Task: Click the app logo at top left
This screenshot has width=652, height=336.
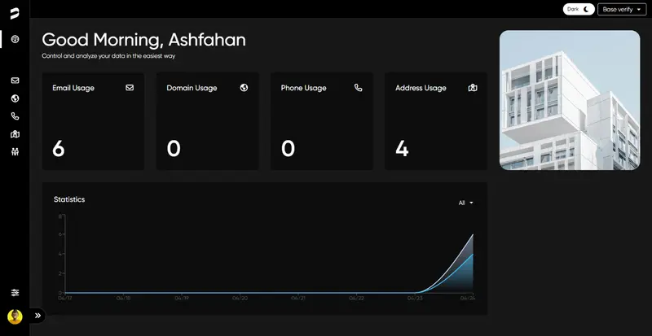Action: coord(15,14)
